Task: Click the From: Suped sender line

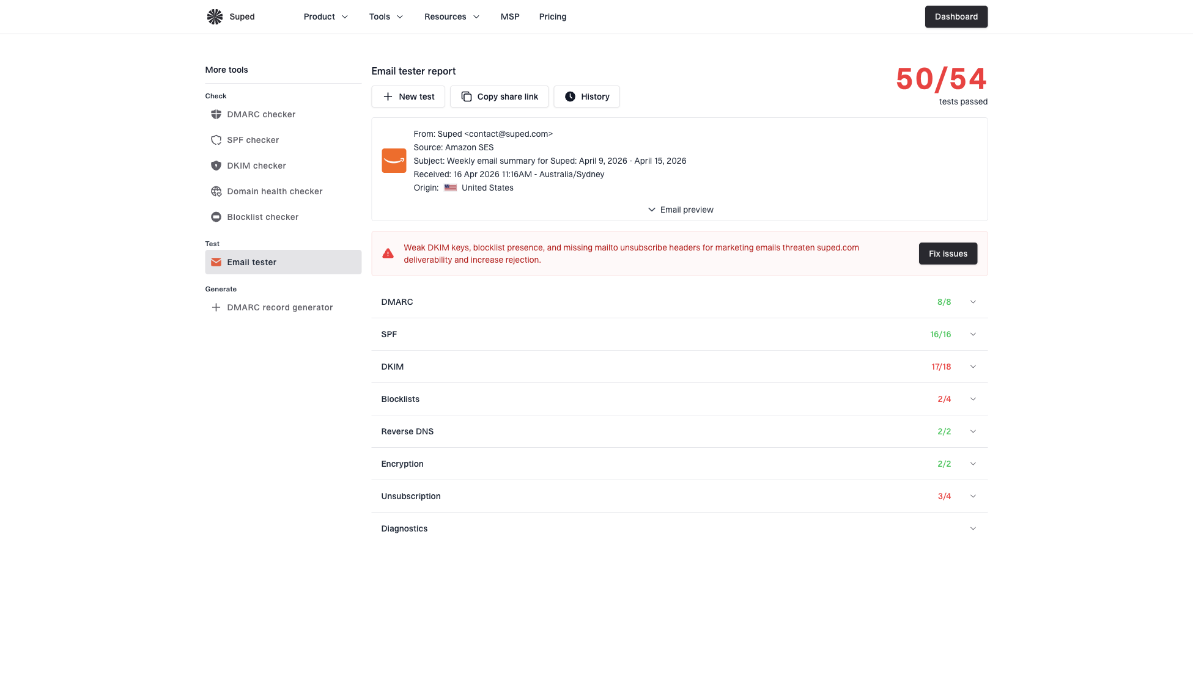Action: click(x=483, y=134)
